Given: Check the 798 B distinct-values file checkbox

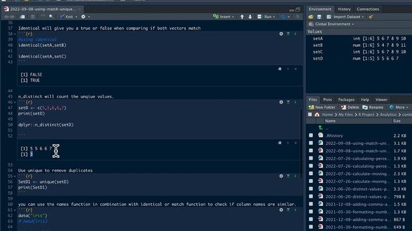Looking at the screenshot, I should click(311, 196).
